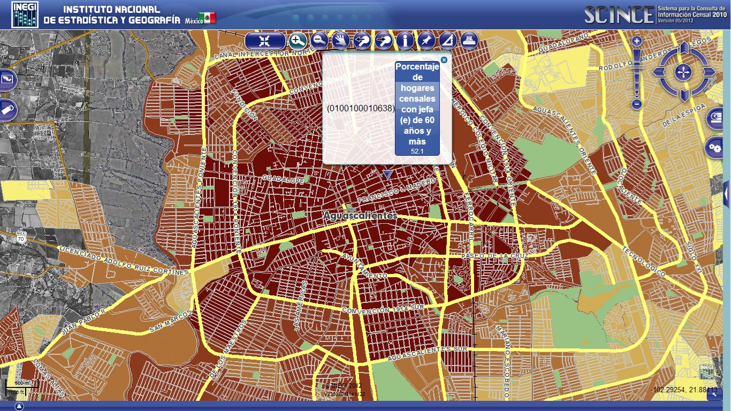This screenshot has height=411, width=731.
Task: Collapse the toolbar with the shrink arrows button
Action: click(x=265, y=41)
